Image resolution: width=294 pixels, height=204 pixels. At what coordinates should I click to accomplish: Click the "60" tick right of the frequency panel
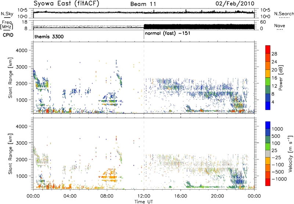(263, 22)
